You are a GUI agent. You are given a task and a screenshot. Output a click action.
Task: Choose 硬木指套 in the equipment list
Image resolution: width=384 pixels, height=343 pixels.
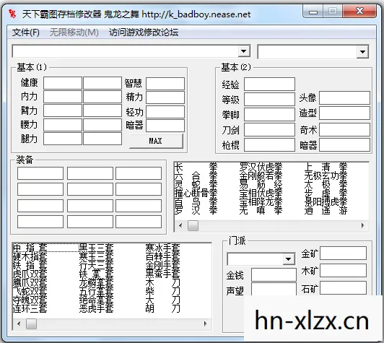(30, 256)
